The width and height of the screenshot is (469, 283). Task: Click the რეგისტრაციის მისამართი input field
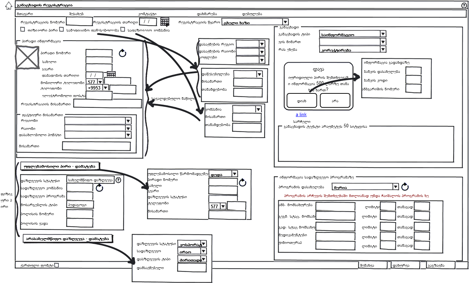107,104
